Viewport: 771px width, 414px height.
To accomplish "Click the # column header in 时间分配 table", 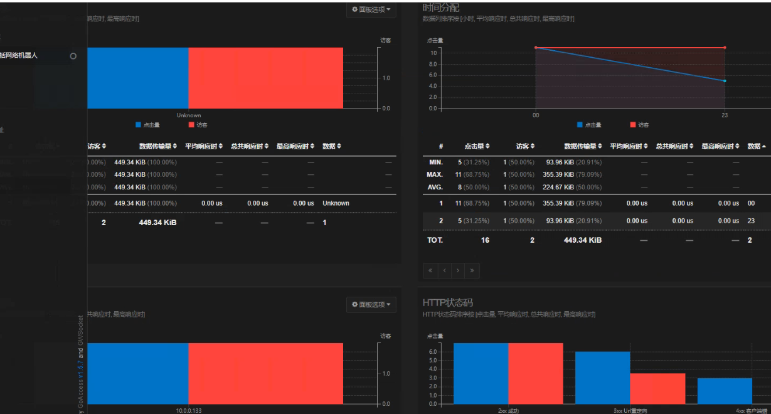I will pos(441,146).
